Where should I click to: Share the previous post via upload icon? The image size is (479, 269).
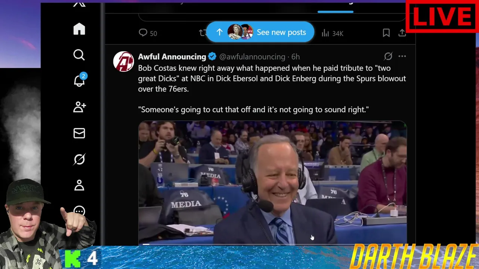point(402,33)
